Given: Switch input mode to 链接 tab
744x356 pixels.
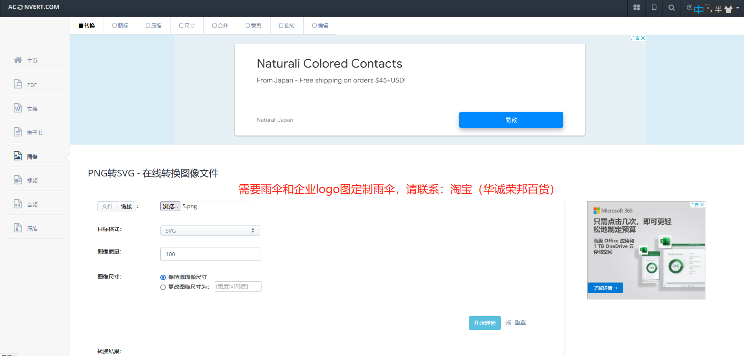Looking at the screenshot, I should 126,206.
